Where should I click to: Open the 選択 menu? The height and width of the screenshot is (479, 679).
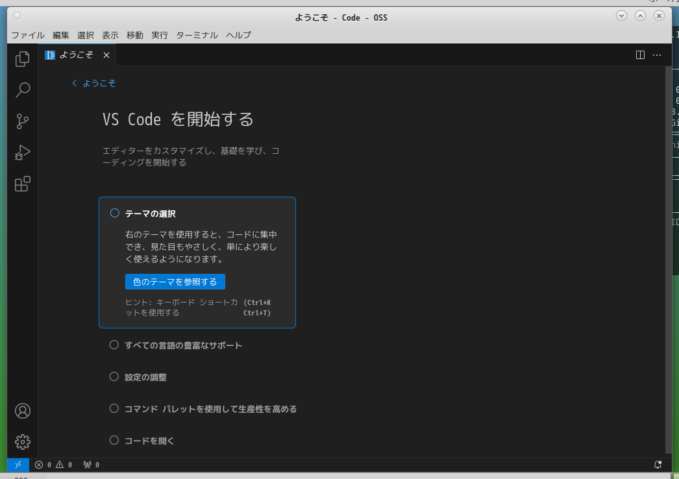click(85, 35)
